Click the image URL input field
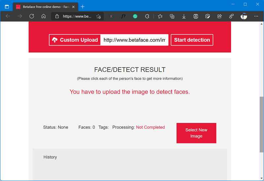This screenshot has width=264, height=181. (x=134, y=40)
